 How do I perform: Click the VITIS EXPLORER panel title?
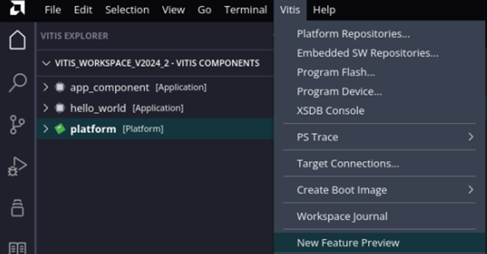click(74, 36)
